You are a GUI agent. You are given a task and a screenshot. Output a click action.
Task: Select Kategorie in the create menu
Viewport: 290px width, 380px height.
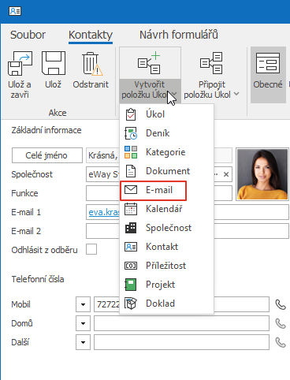tap(167, 152)
